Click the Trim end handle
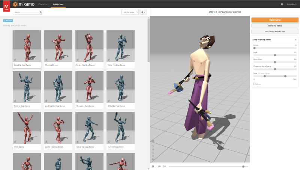The height and width of the screenshot is (170, 300). tap(285, 76)
